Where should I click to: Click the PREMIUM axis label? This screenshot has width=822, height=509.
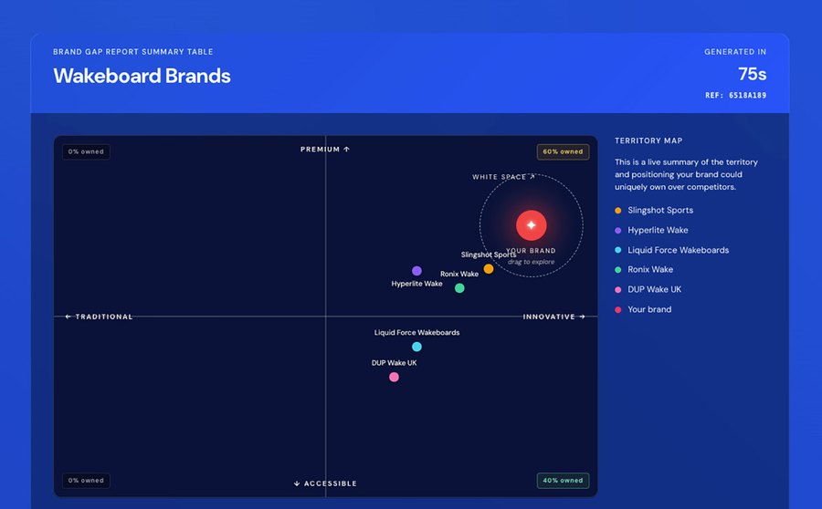[x=325, y=150]
